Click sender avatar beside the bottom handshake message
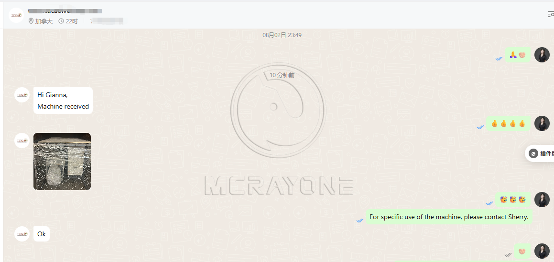This screenshot has width=554, height=262. (542, 251)
